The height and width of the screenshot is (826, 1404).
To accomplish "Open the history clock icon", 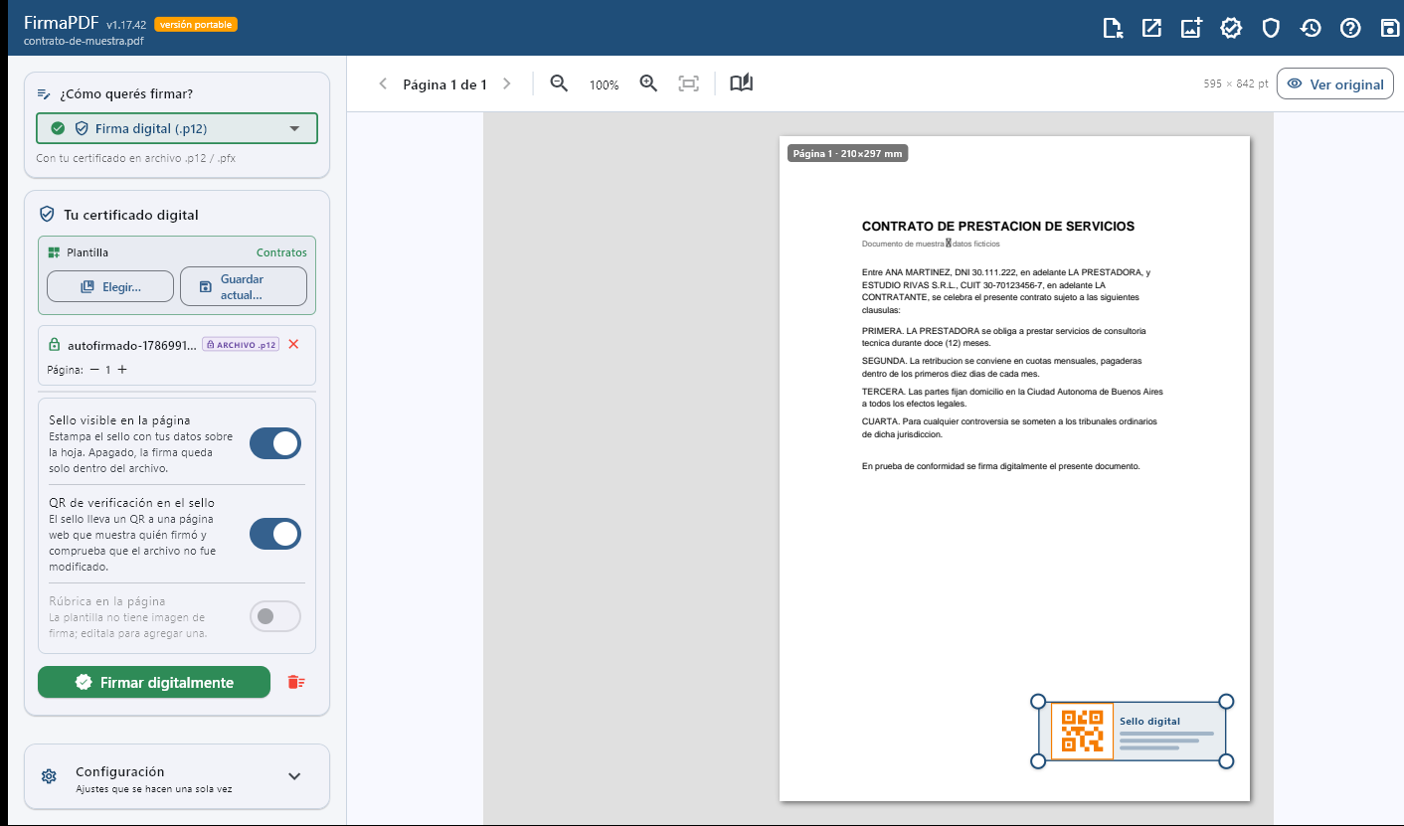I will (x=1311, y=28).
